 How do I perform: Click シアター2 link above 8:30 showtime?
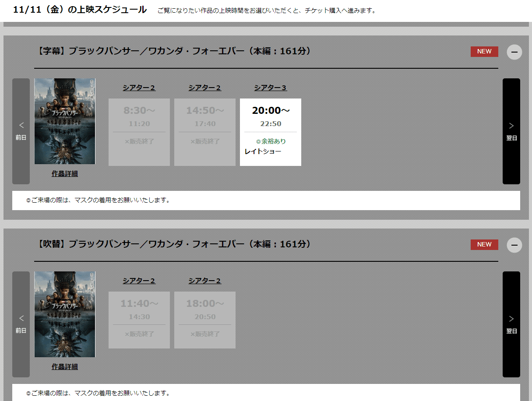tap(139, 88)
